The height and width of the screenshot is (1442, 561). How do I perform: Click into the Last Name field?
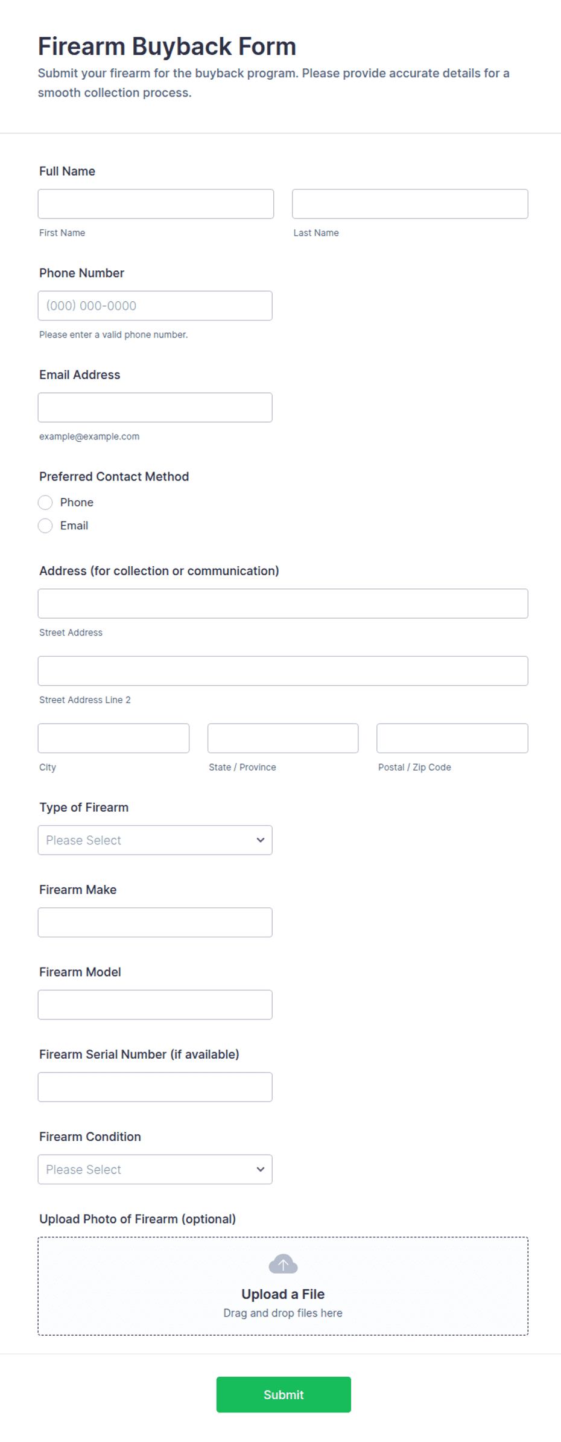(410, 204)
